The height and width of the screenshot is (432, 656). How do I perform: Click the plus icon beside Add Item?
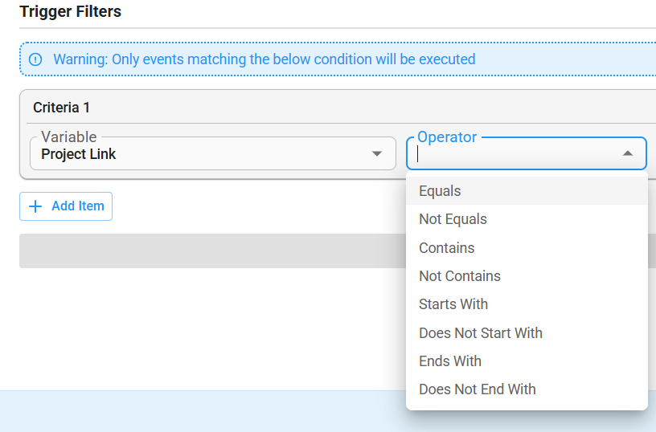35,206
